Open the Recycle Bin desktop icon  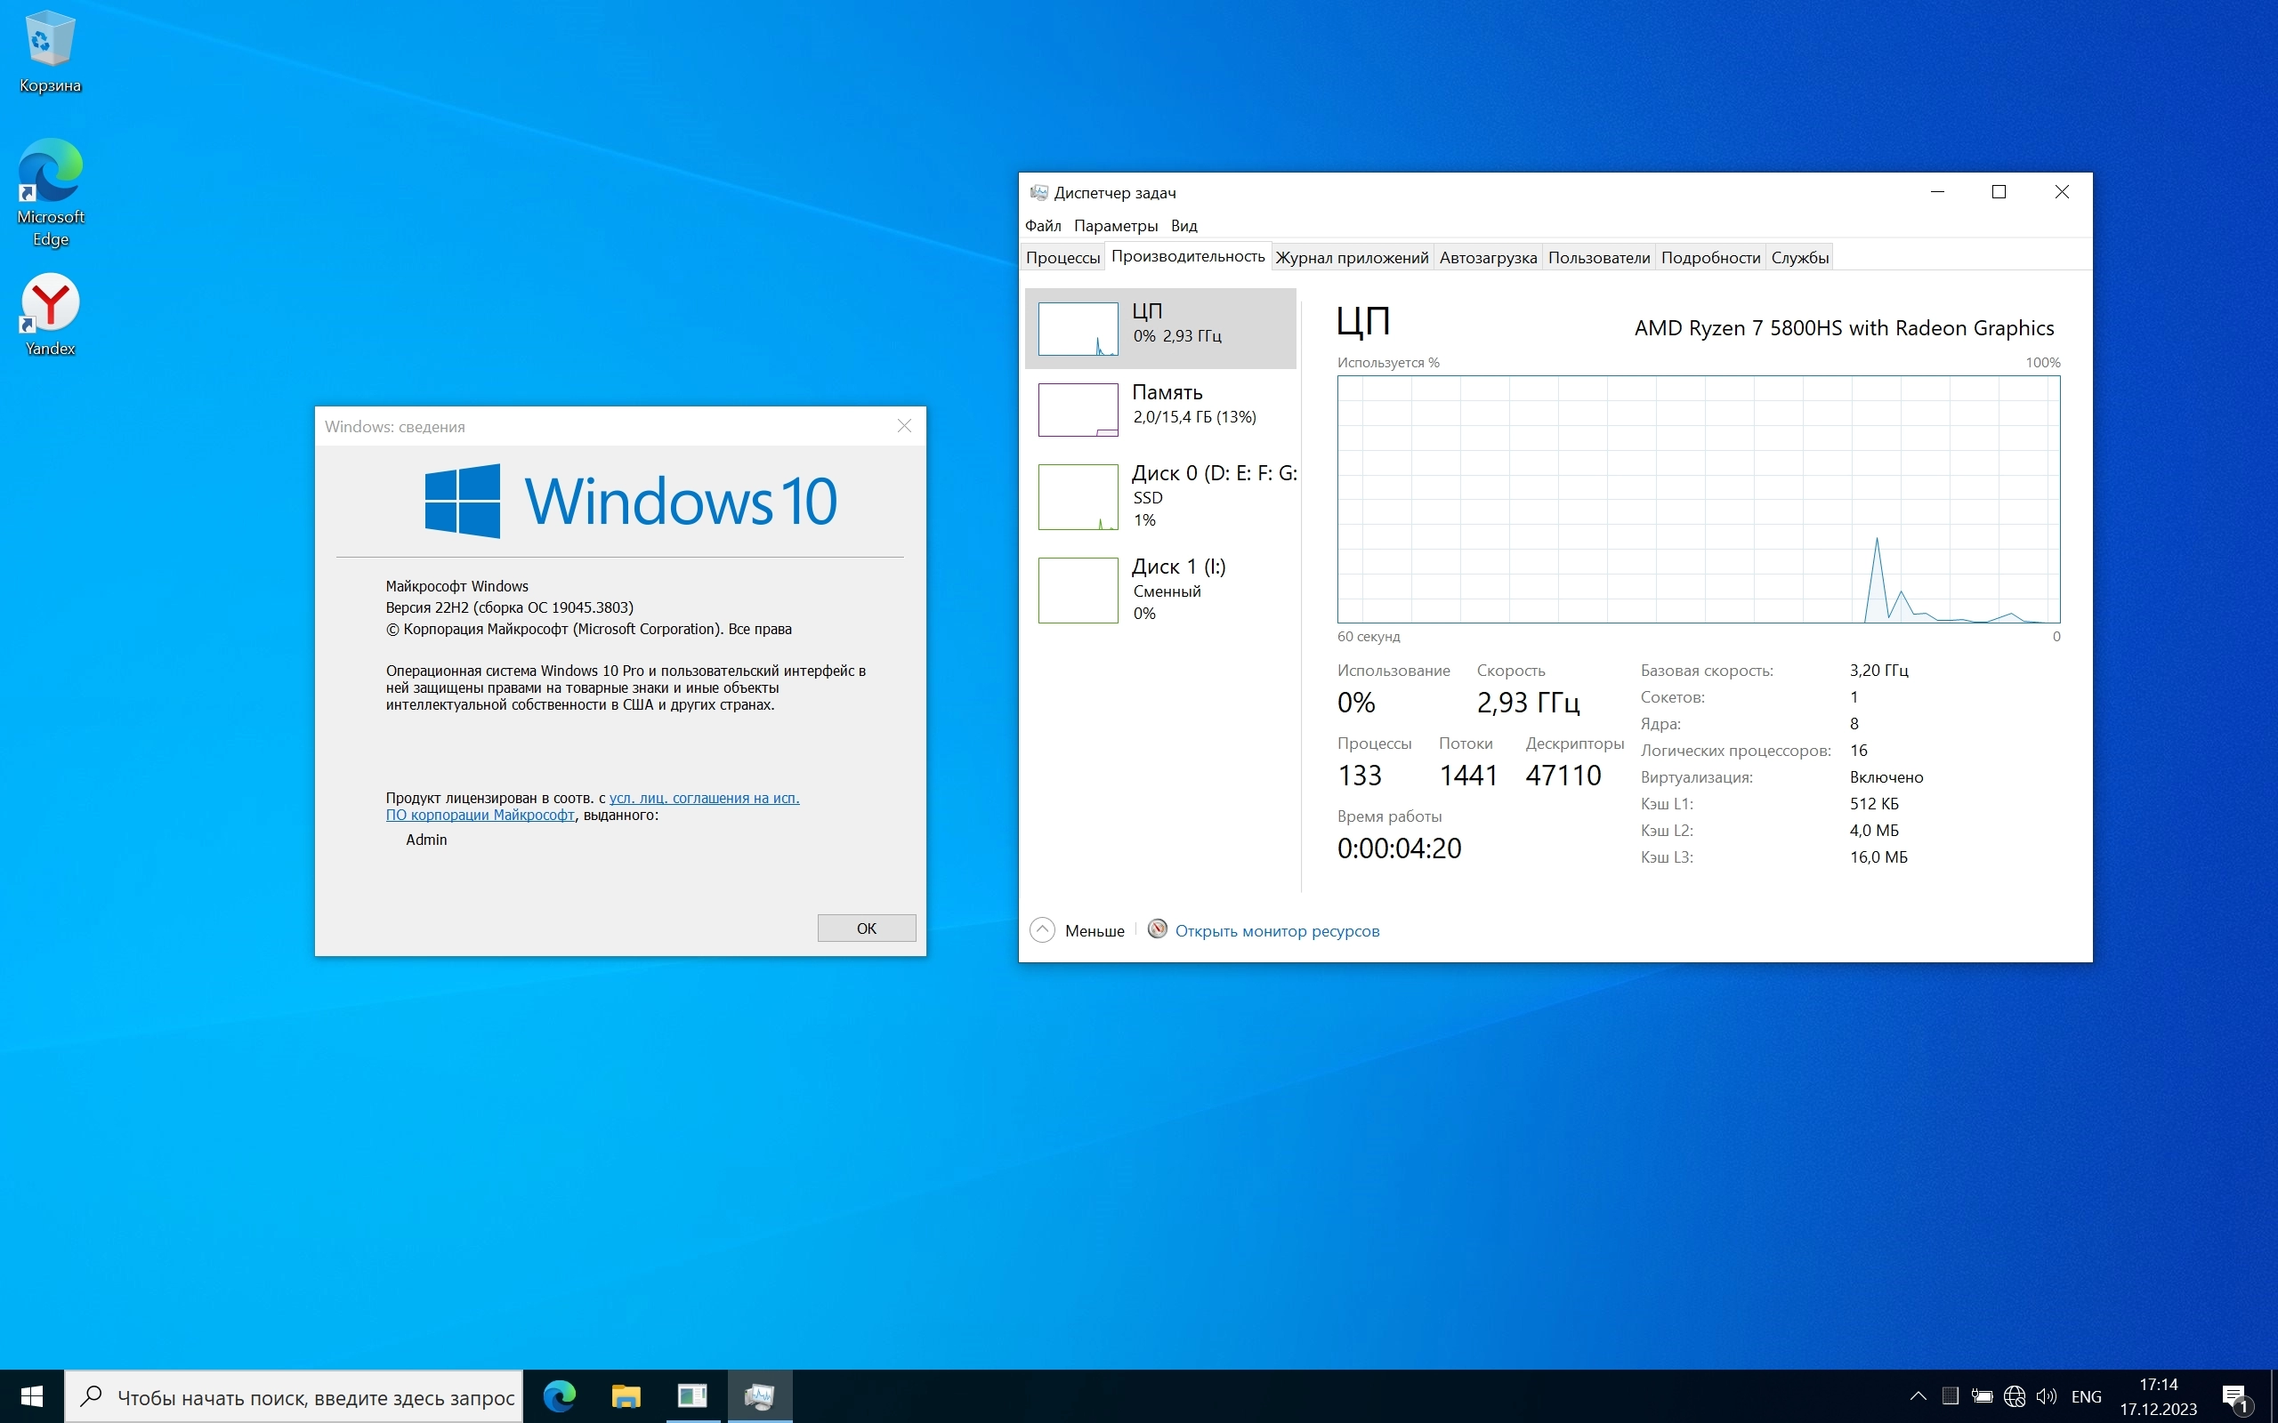pos(50,52)
